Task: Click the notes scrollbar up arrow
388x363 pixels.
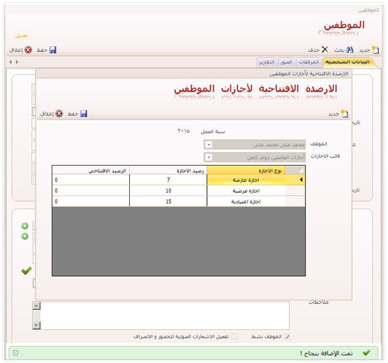Action: (36, 306)
